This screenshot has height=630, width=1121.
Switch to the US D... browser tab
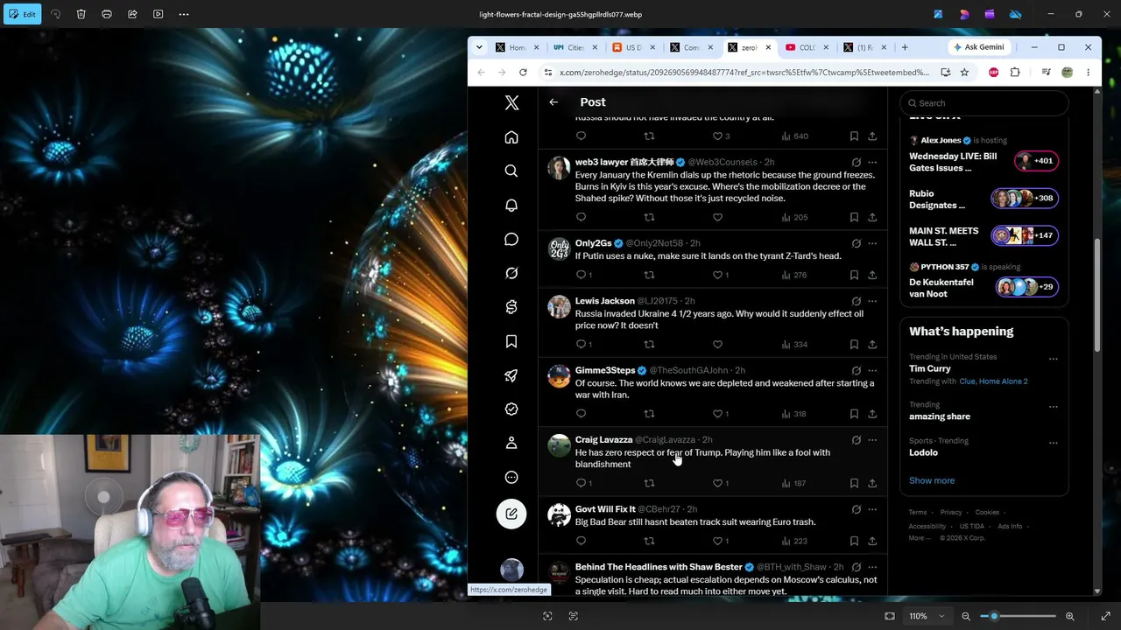click(x=634, y=47)
